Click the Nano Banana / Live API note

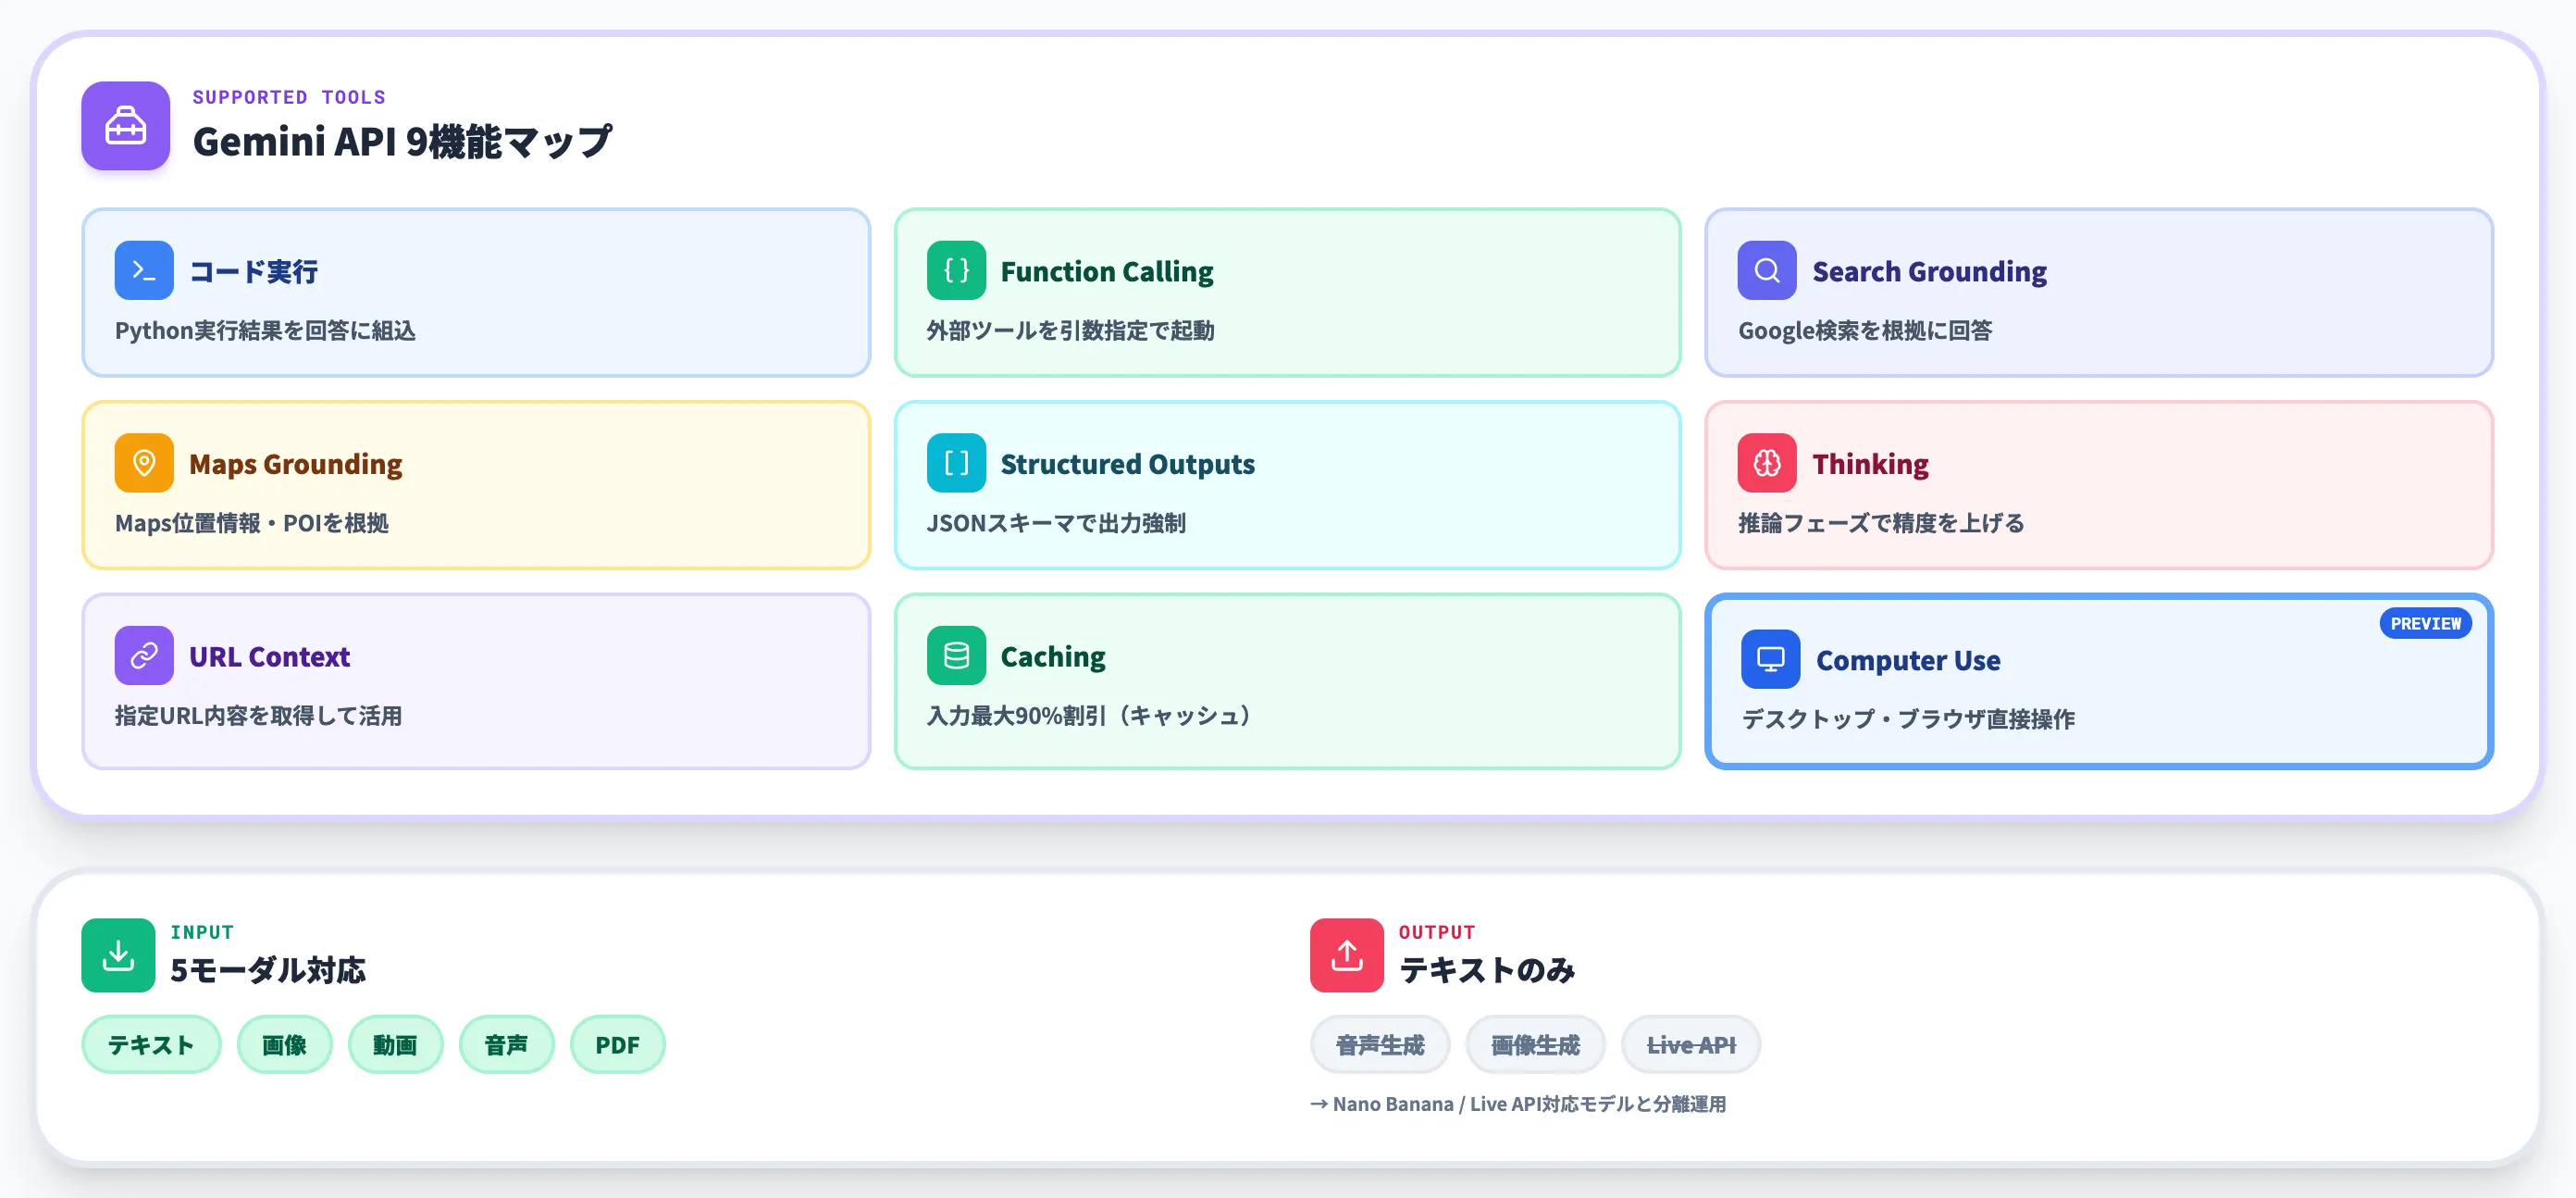pos(1518,1104)
